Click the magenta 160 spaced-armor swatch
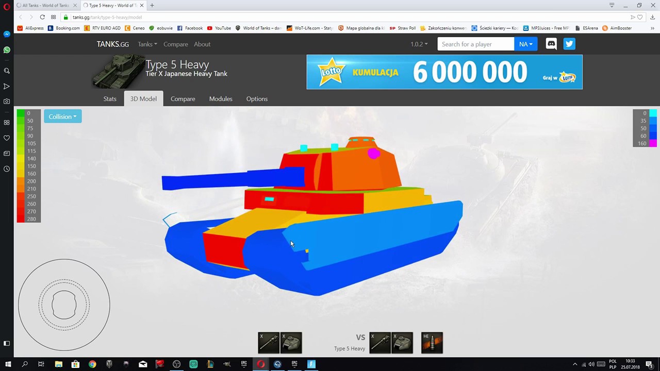The width and height of the screenshot is (660, 371). click(653, 143)
